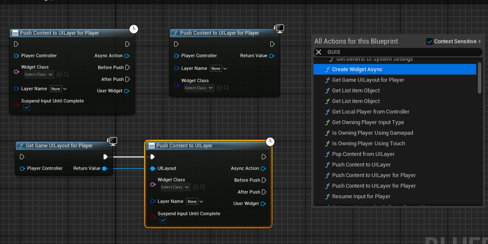488x244 pixels.
Task: Click exec output pin of Get Game UILayout node
Action: tap(106, 157)
